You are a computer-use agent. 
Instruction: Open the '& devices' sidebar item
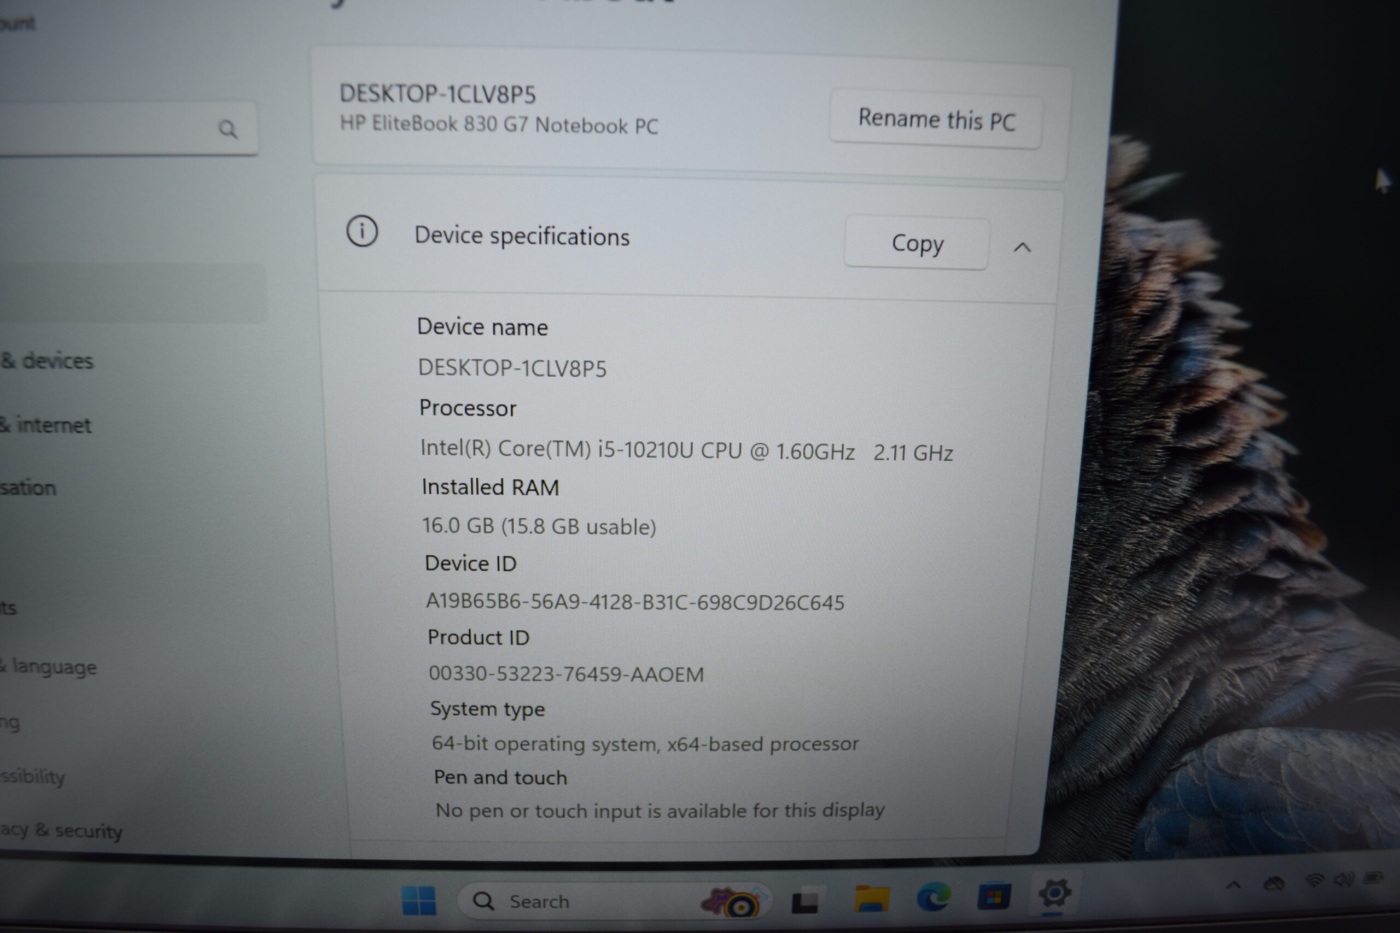click(46, 361)
